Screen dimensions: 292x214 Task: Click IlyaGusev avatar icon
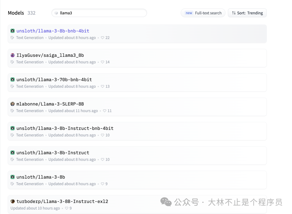(12, 55)
